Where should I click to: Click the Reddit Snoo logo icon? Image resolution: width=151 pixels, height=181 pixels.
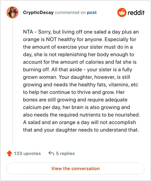(x=122, y=12)
